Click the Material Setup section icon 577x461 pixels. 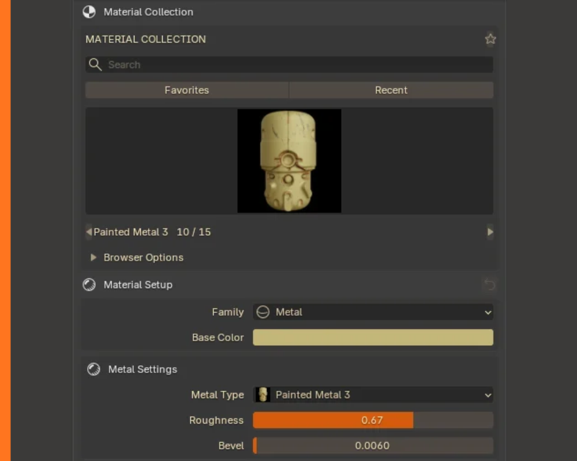(x=89, y=285)
